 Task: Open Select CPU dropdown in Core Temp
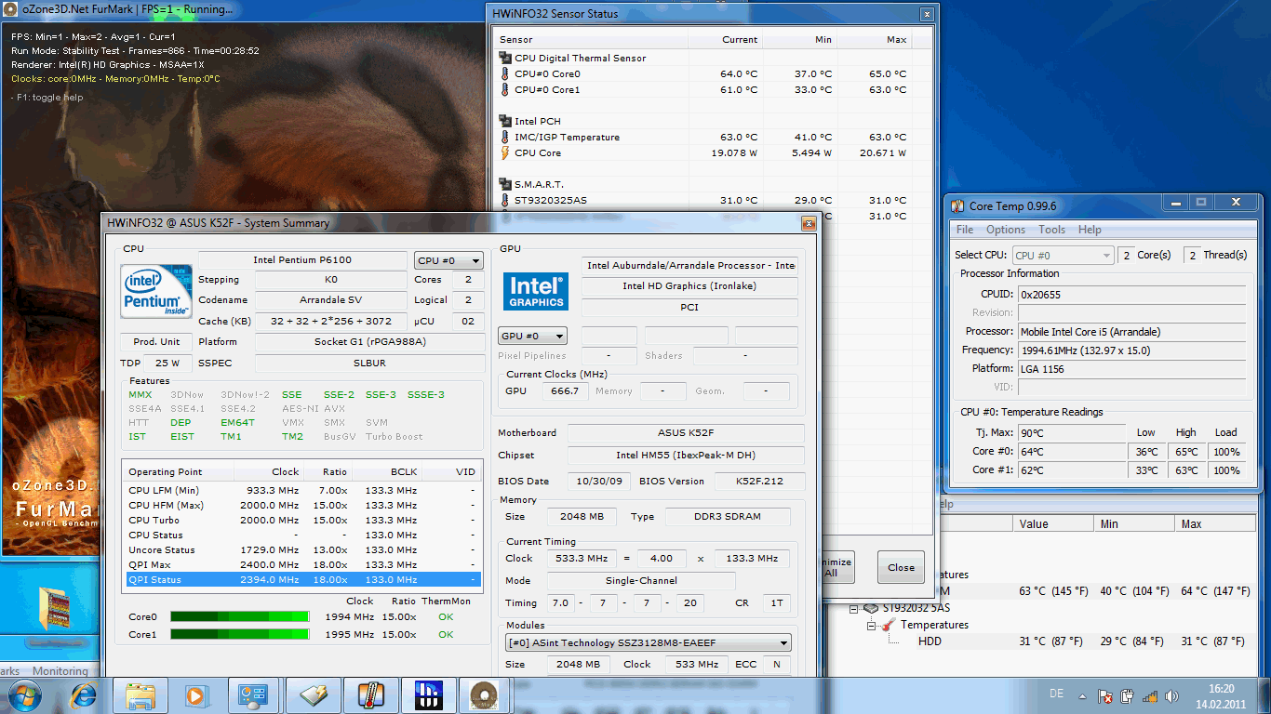click(1064, 255)
